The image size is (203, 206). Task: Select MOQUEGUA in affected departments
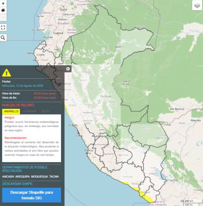(x=39, y=176)
